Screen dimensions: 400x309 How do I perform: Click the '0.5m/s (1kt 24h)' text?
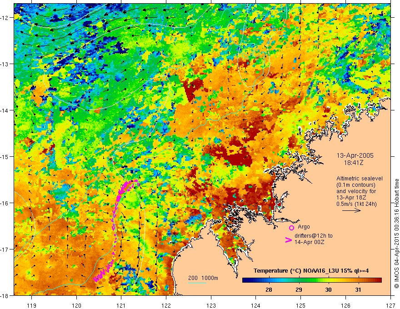[356, 204]
